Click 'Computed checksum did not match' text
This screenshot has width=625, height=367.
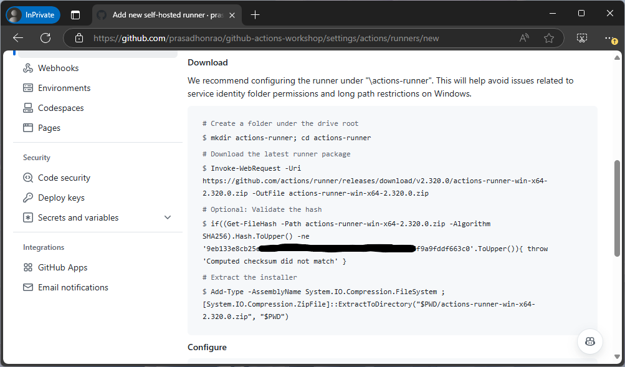[x=272, y=262]
